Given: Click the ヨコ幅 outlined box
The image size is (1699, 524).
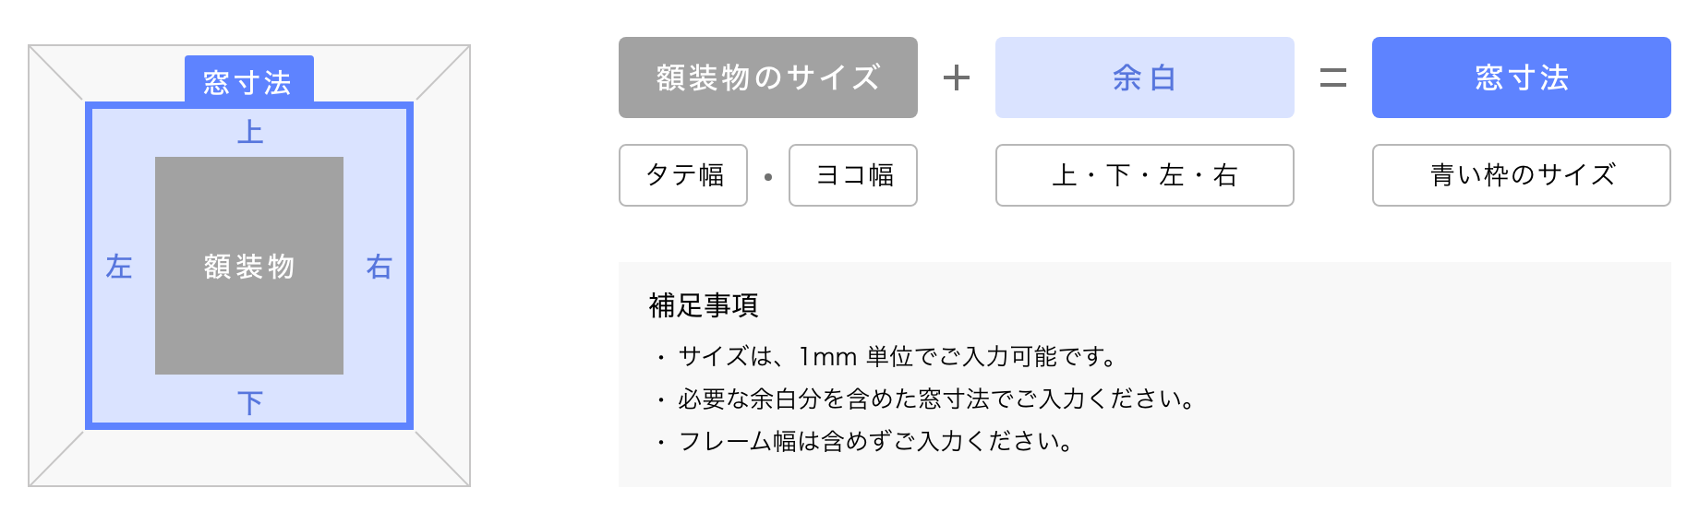Looking at the screenshot, I should pyautogui.click(x=853, y=175).
